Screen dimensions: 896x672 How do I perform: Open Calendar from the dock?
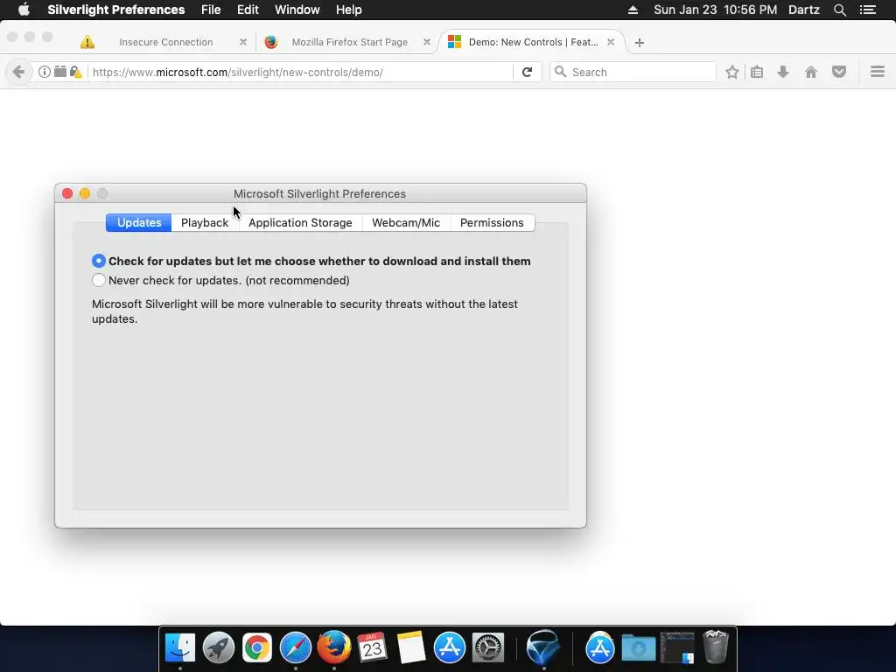coord(372,647)
